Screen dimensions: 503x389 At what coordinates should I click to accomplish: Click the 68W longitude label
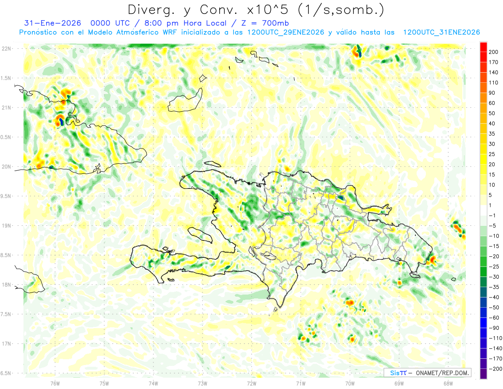(x=448, y=383)
